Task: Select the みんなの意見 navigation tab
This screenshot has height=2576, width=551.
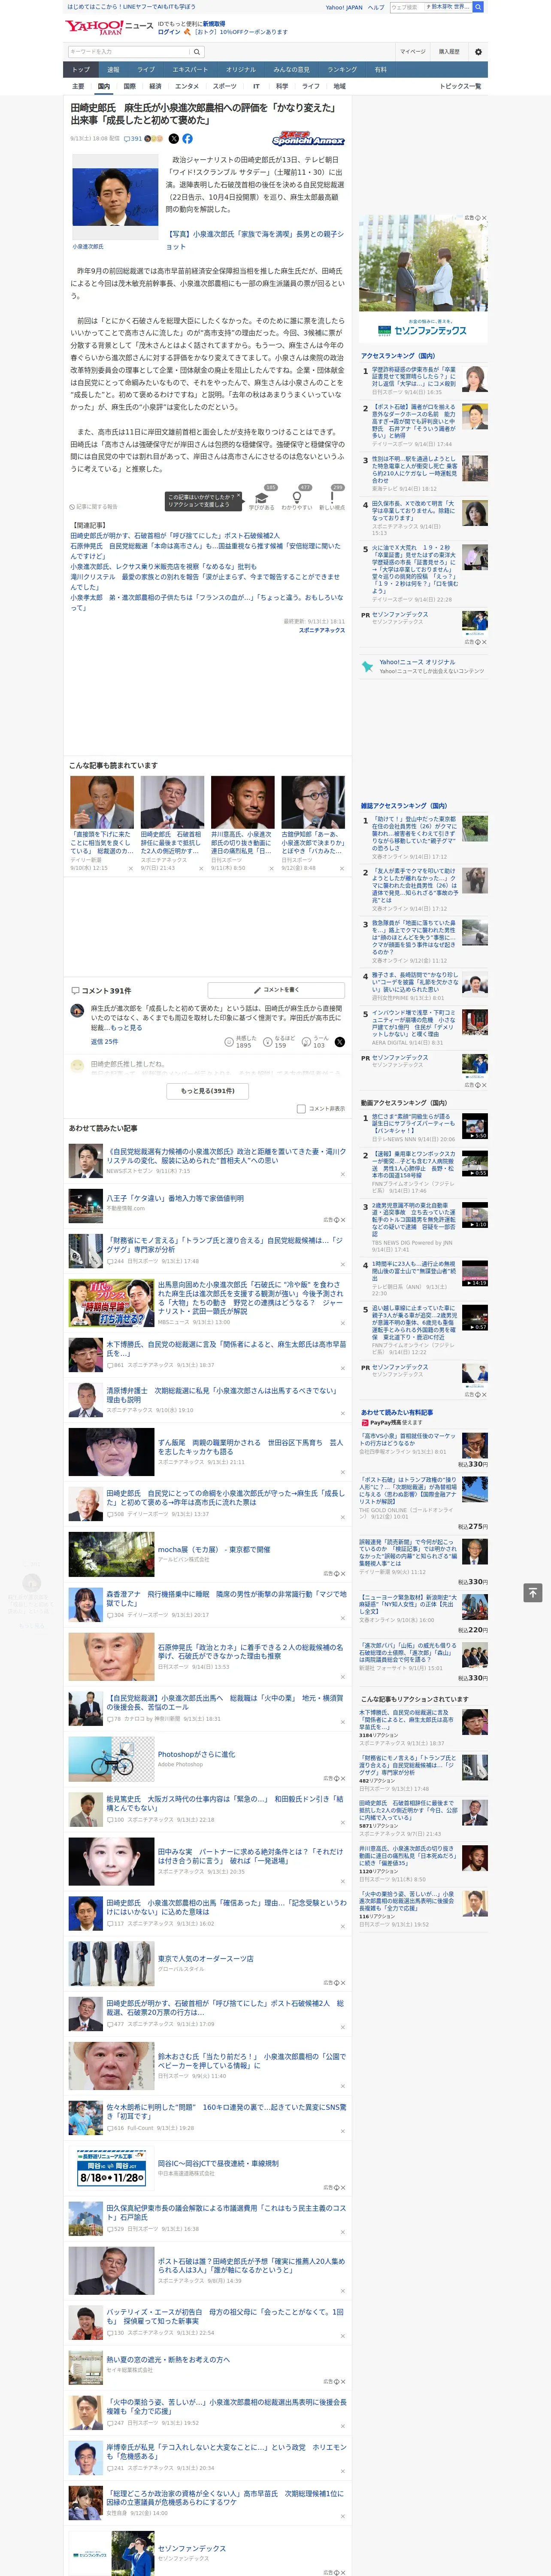Action: (x=291, y=70)
